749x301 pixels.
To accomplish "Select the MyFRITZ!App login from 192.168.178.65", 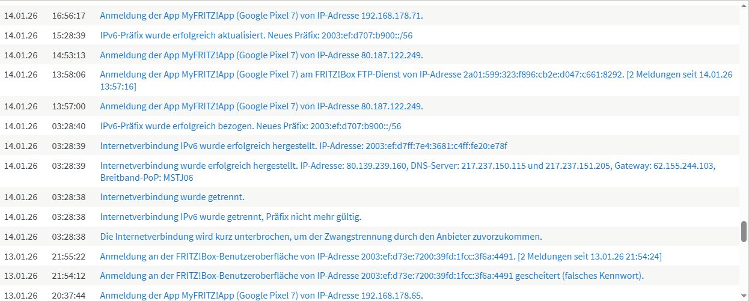I will coord(261,296).
